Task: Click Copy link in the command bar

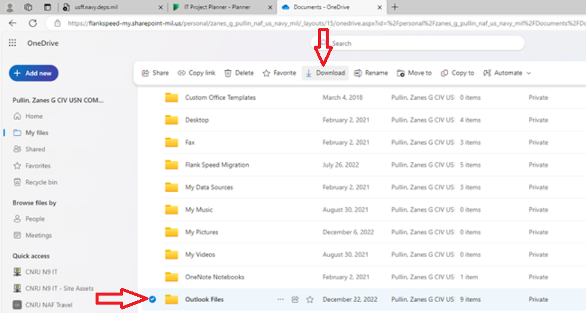Action: click(197, 73)
